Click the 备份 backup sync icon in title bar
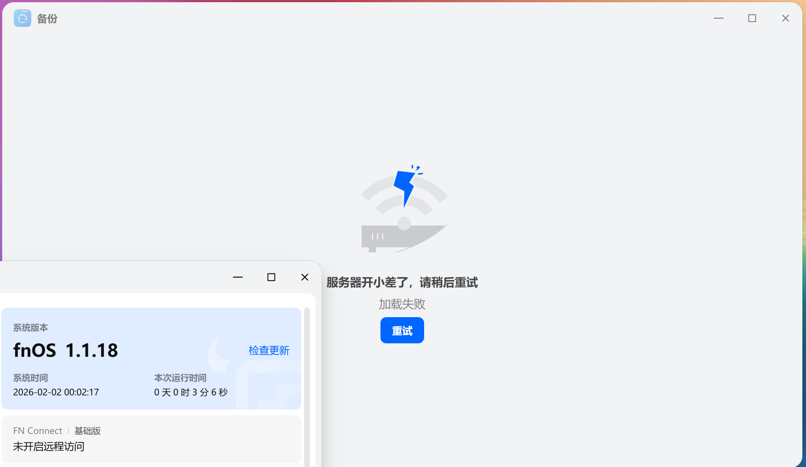Viewport: 806px width, 467px height. click(23, 17)
